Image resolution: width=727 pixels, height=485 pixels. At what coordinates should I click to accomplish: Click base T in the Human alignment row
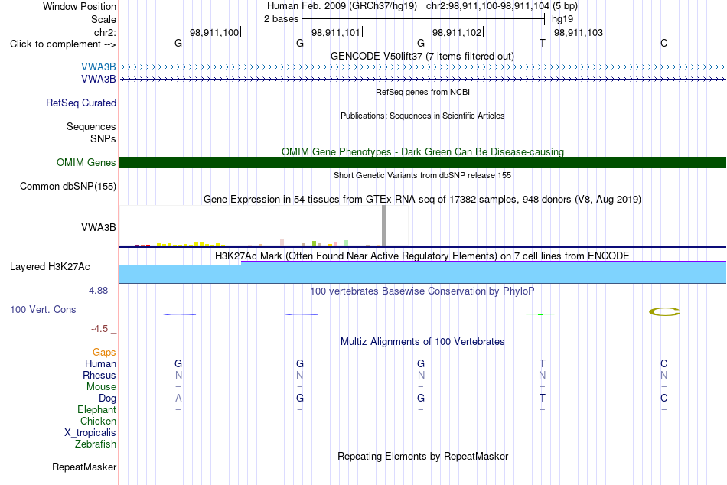[543, 363]
